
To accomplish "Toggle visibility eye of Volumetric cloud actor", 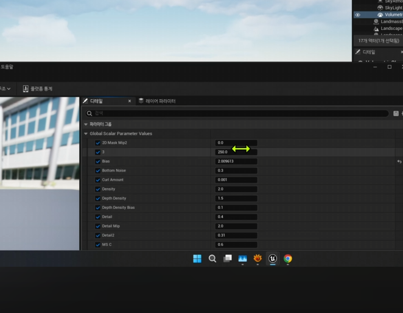I will 357,15.
